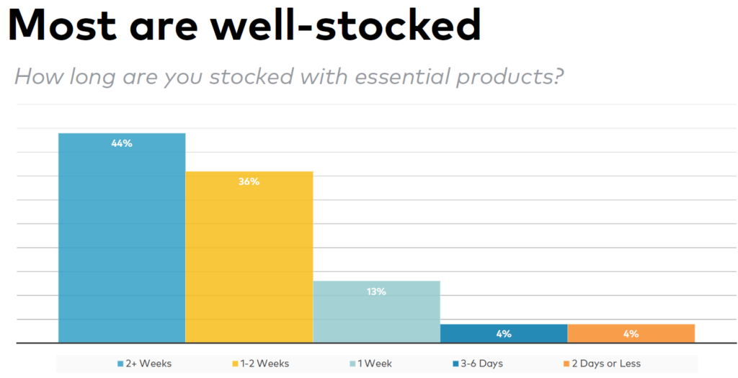This screenshot has height=378, width=738.
Task: Click the 1-2 Weeks yellow legend swatch
Action: 236,364
